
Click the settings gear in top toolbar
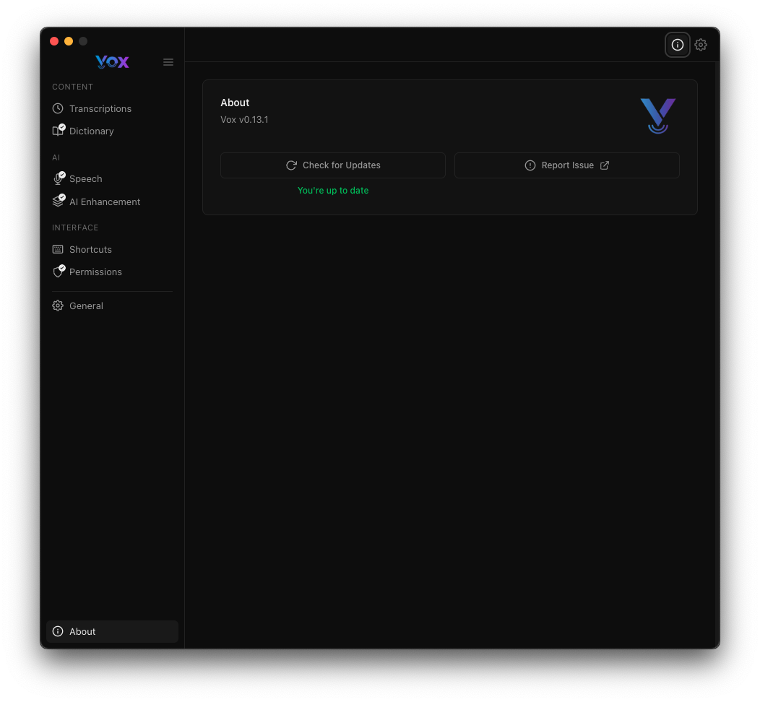pyautogui.click(x=701, y=45)
